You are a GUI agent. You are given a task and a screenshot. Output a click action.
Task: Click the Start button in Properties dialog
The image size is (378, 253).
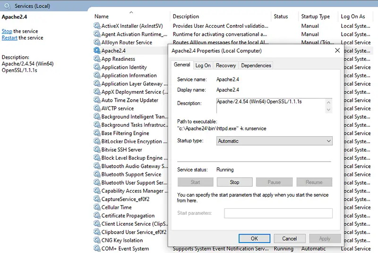(195, 182)
